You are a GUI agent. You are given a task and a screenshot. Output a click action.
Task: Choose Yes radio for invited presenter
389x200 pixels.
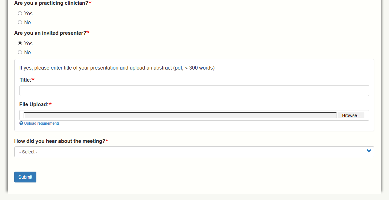coord(20,43)
